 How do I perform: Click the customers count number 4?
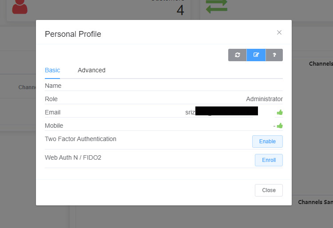[x=180, y=10]
